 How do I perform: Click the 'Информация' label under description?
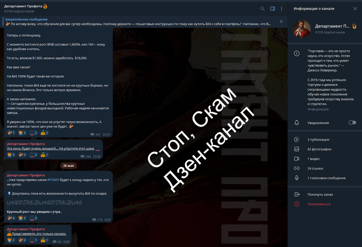tap(318, 109)
